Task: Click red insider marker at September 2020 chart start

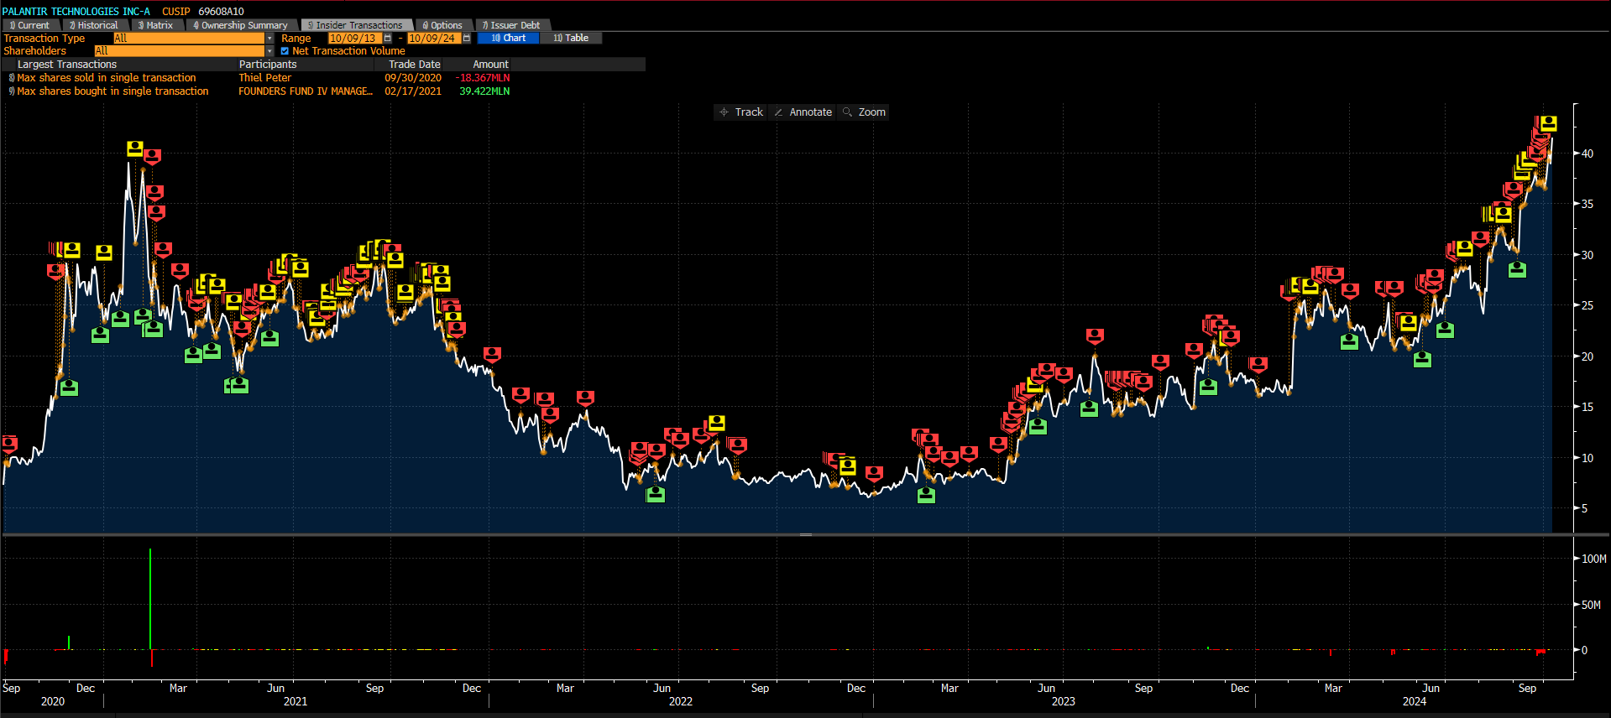Action: pos(10,444)
